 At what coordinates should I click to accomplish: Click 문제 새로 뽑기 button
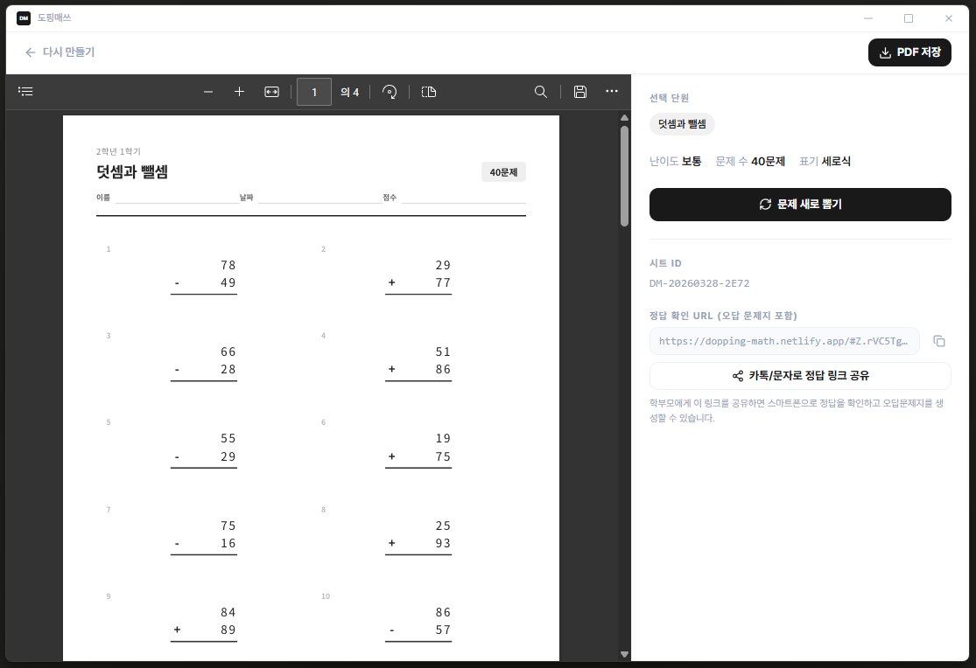800,204
